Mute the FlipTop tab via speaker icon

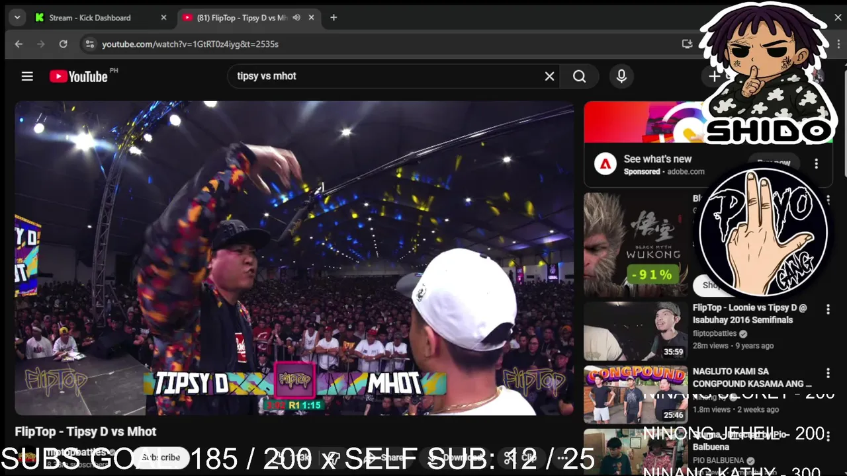pyautogui.click(x=296, y=17)
